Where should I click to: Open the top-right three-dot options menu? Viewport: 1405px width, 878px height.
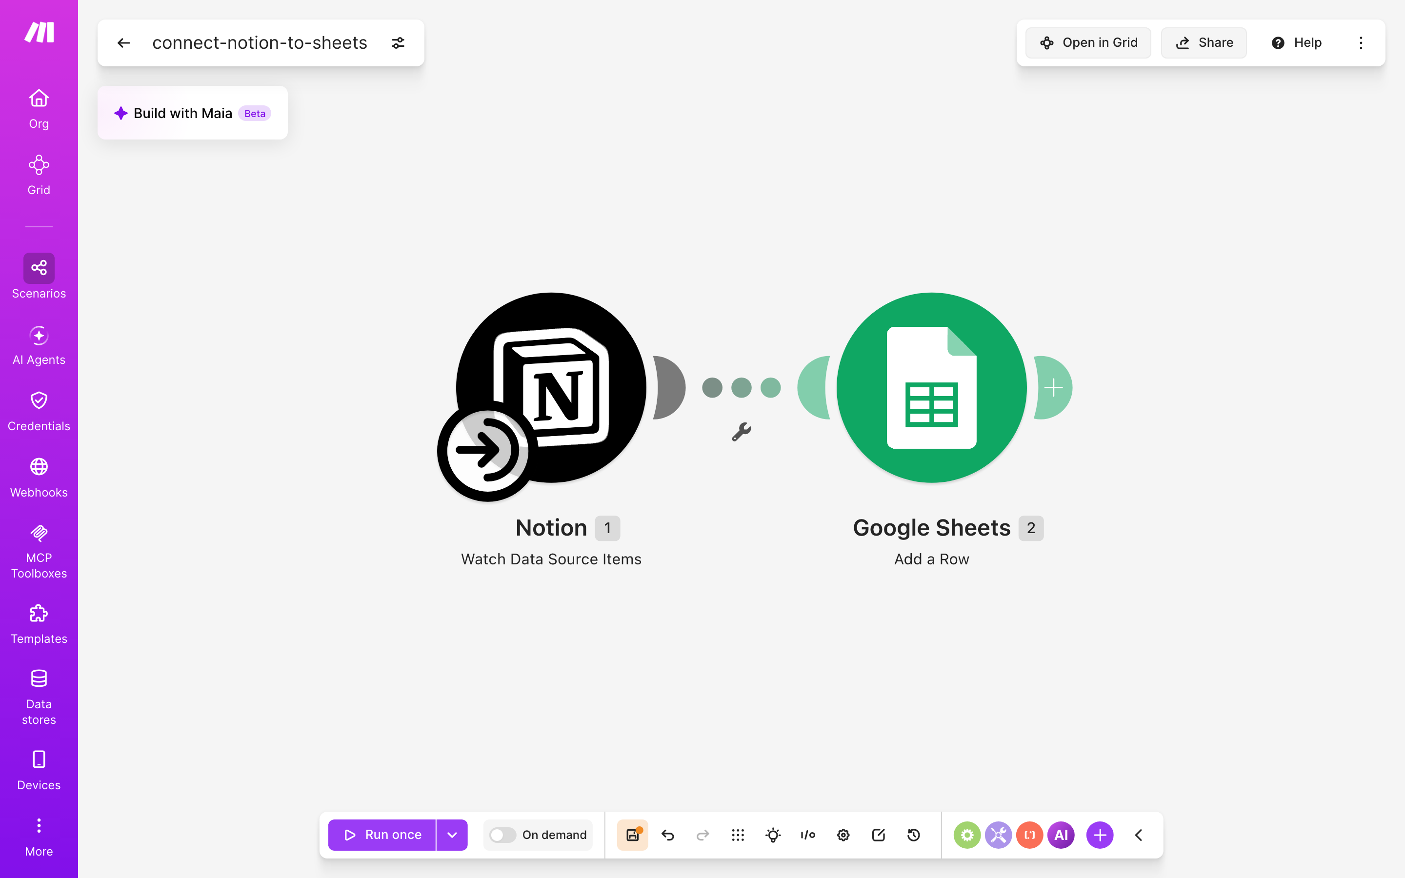(1361, 43)
